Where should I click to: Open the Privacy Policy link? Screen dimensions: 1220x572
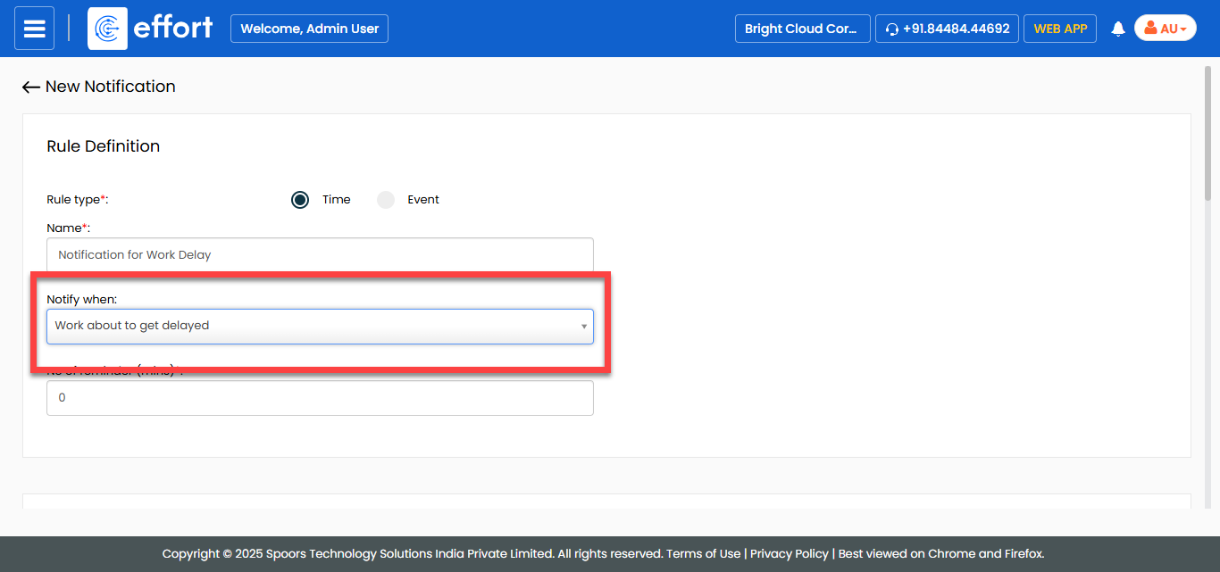[x=789, y=553]
